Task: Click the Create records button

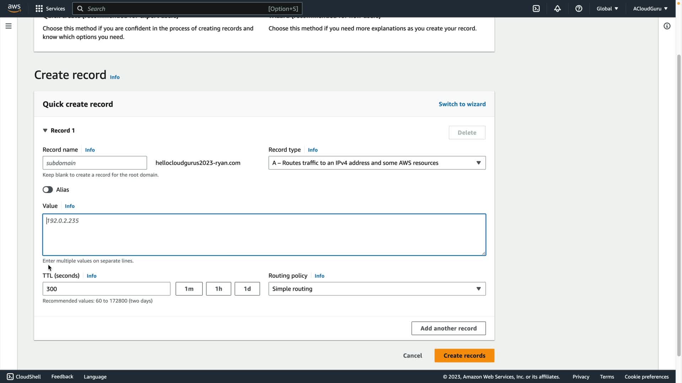Action: (464, 355)
